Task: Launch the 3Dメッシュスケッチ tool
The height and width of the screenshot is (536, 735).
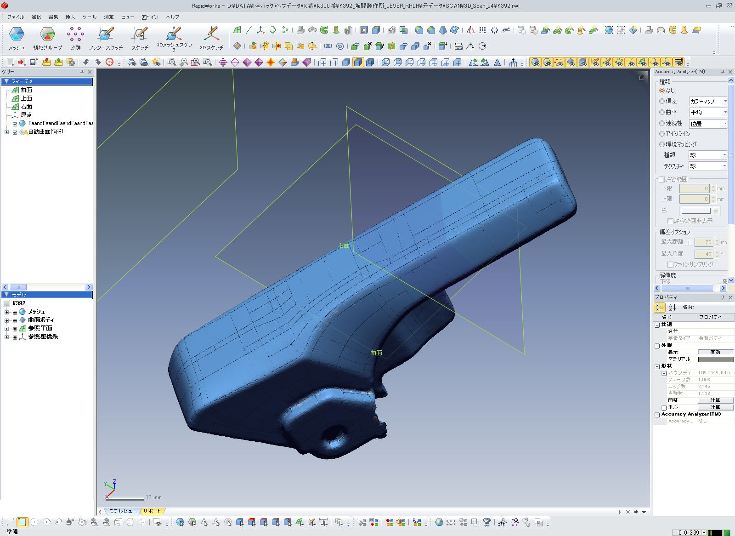Action: [174, 39]
